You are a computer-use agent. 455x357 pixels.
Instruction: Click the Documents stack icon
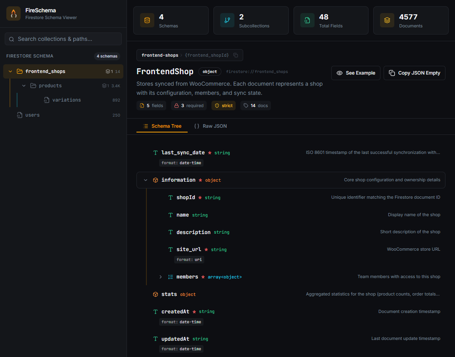(386, 20)
